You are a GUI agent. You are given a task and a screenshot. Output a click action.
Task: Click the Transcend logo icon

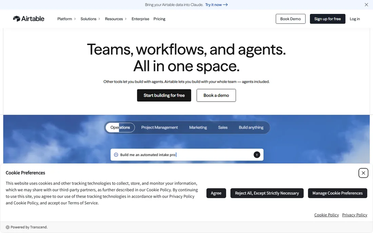[7, 227]
